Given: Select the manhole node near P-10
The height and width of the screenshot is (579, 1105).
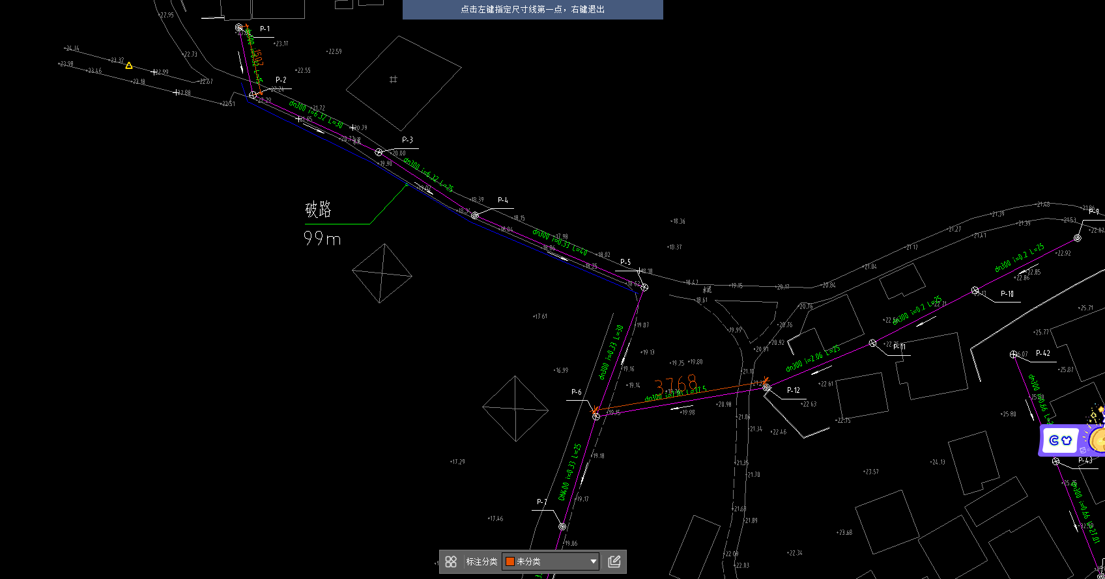Looking at the screenshot, I should pyautogui.click(x=975, y=291).
